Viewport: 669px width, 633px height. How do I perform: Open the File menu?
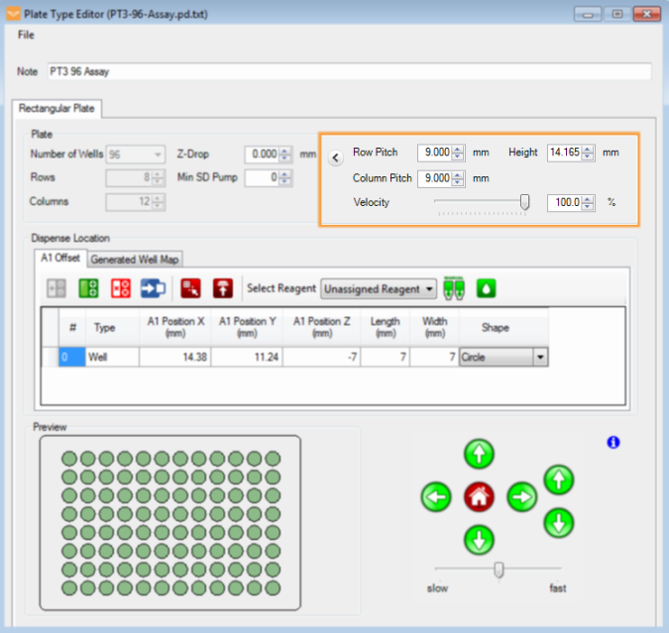pos(26,35)
